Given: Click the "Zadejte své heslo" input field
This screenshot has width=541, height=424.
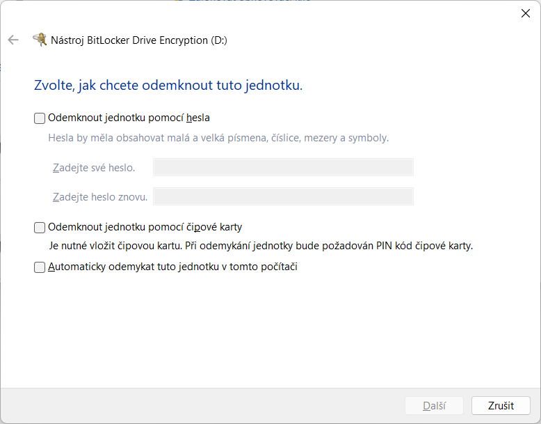Looking at the screenshot, I should click(283, 167).
